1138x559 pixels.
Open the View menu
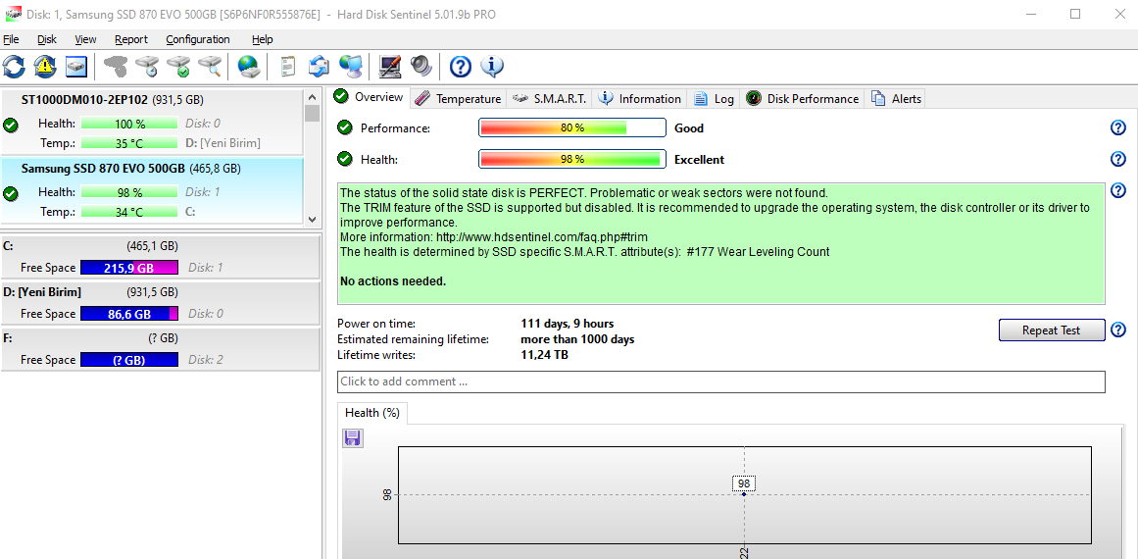[85, 39]
